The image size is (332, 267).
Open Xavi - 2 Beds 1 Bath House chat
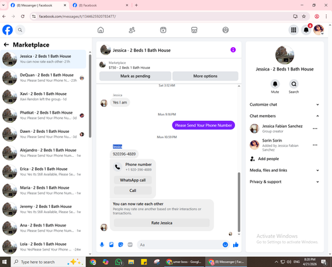point(43,96)
